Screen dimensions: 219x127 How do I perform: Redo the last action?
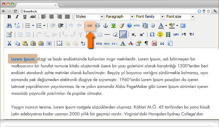tap(79, 26)
